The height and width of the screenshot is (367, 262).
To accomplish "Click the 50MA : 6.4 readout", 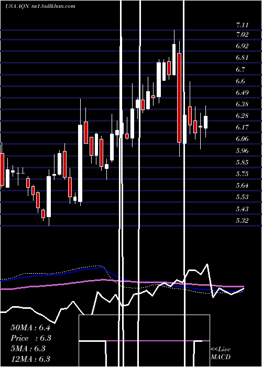I will [30, 328].
